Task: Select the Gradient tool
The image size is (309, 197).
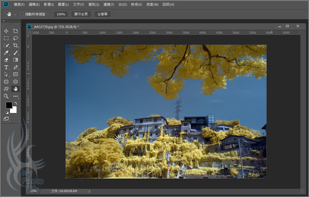Action: click(x=15, y=60)
